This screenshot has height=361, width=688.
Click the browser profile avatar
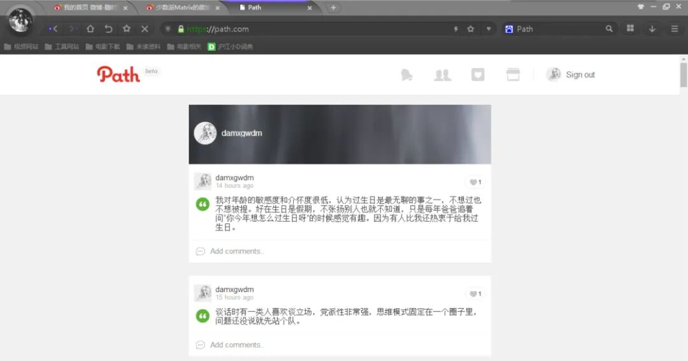coord(20,20)
